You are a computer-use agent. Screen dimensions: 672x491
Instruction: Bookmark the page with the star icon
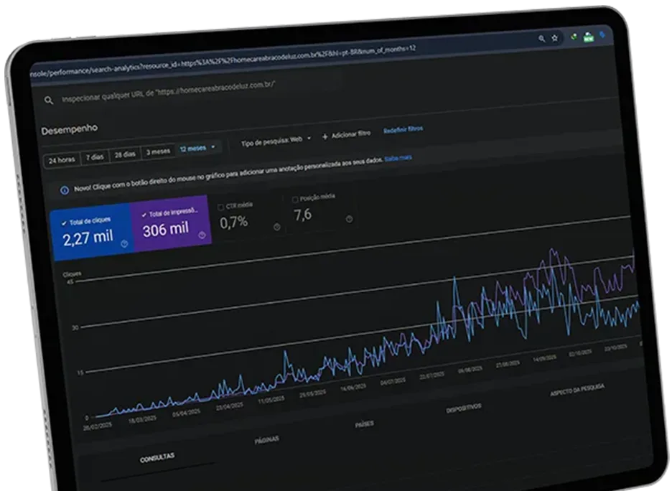point(555,38)
